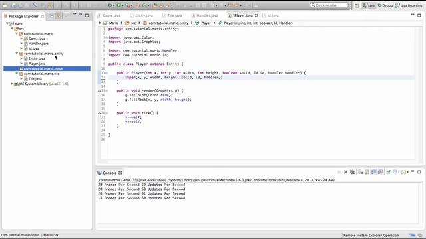Switch to the Handler.java editor tab
The width and height of the screenshot is (426, 239).
pos(204,15)
